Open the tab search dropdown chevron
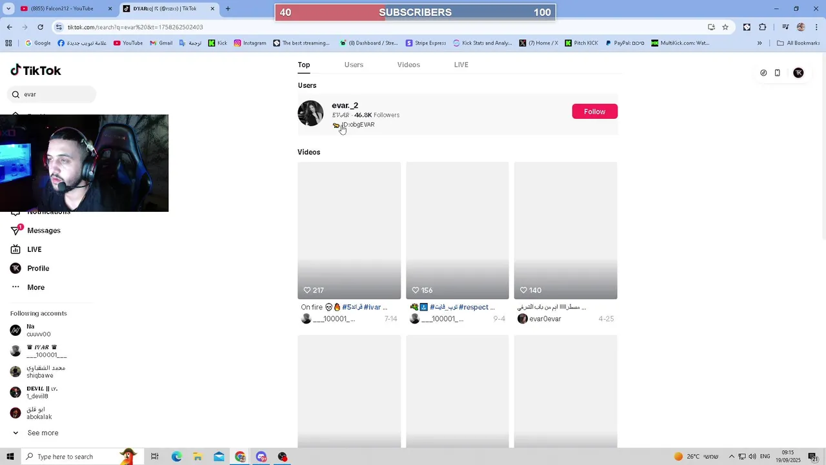This screenshot has width=826, height=465. click(8, 8)
